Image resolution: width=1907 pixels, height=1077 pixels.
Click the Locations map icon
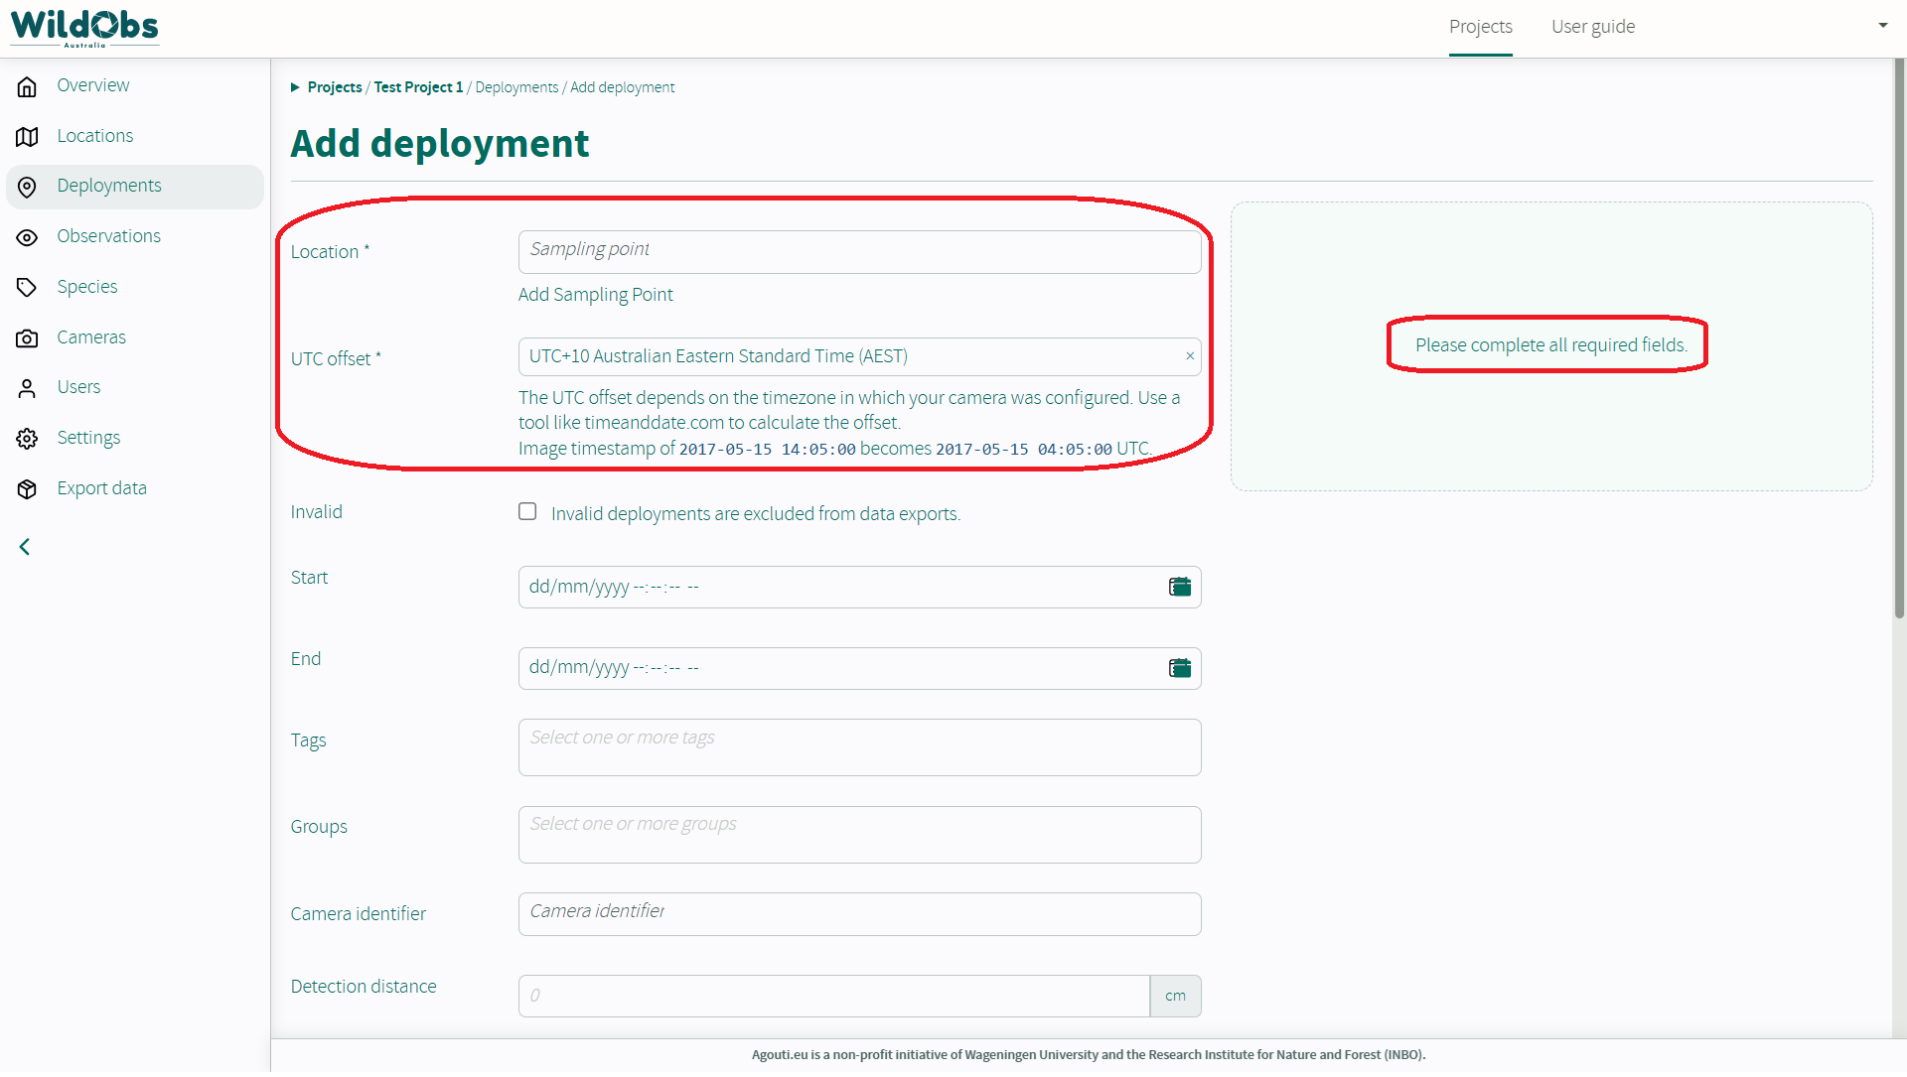click(27, 137)
